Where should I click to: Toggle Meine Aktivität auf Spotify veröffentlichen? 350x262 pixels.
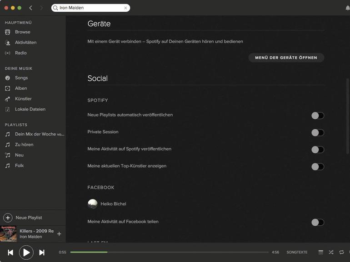[x=318, y=150]
